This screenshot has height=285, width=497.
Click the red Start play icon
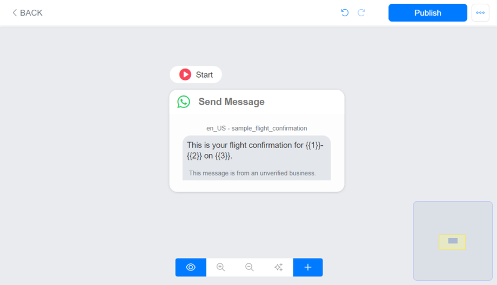[x=185, y=74]
